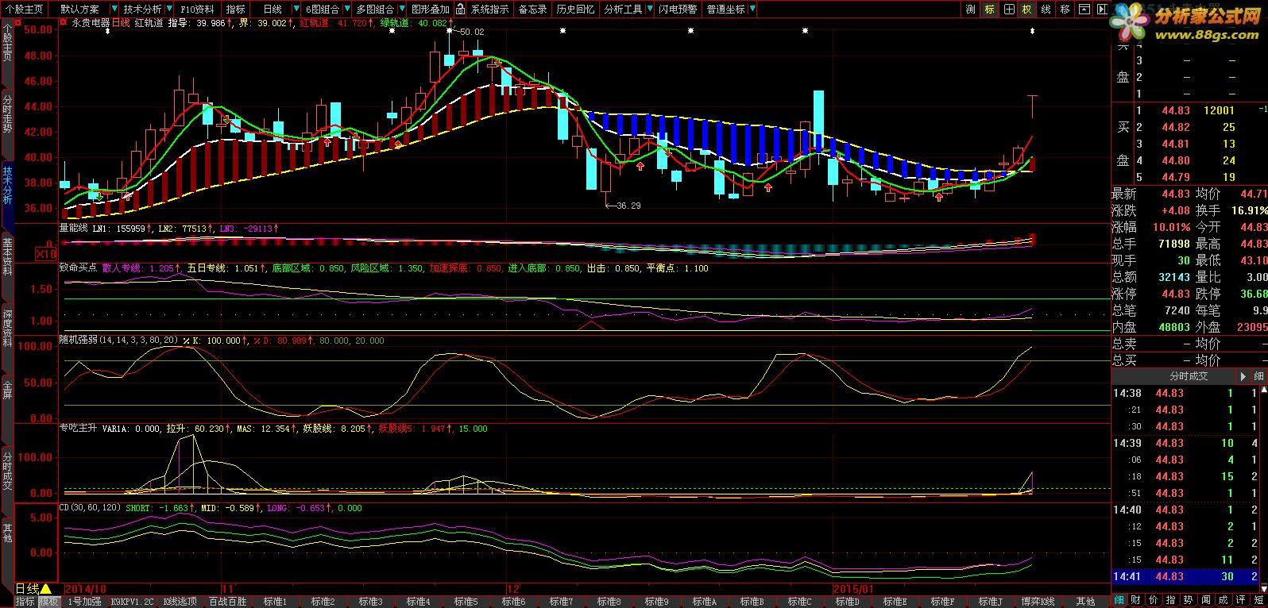Click the 移 move chart icon
This screenshot has width=1268, height=608.
1065,10
